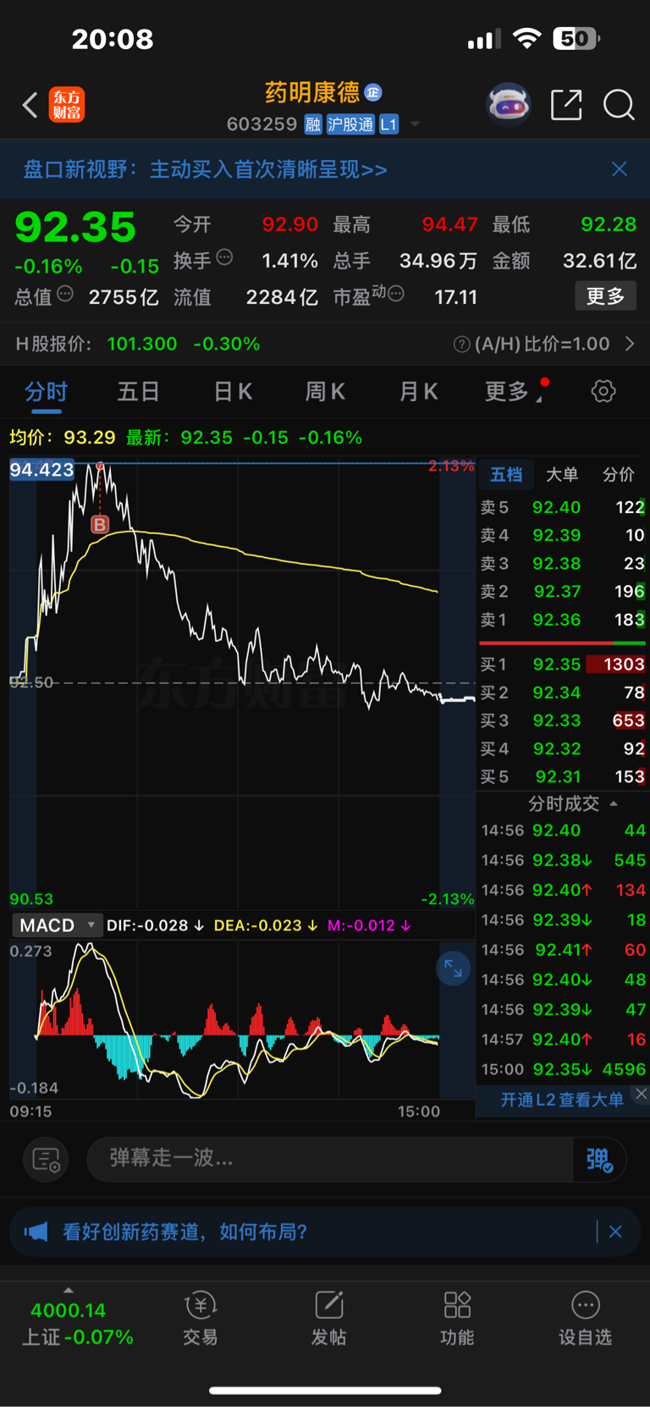Tap the A/H ratio help icon

pos(461,344)
